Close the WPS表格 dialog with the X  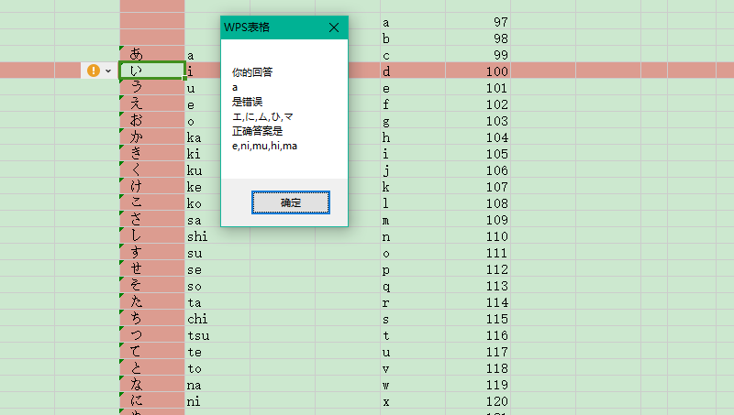(334, 27)
